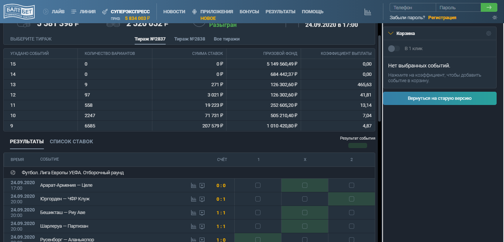Open video broadcast for Шарлеруа — Партизан
Image resolution: width=504 pixels, height=242 pixels.
202,226
